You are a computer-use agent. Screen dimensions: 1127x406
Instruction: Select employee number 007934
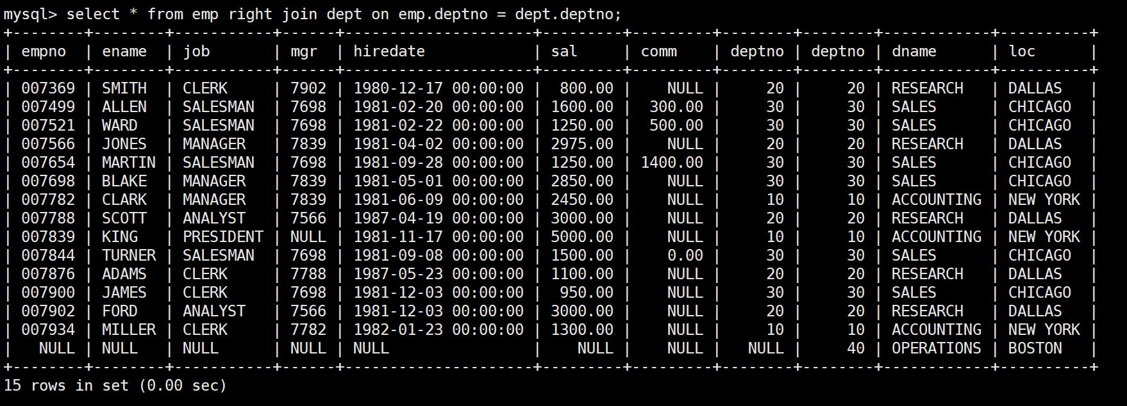coord(48,330)
